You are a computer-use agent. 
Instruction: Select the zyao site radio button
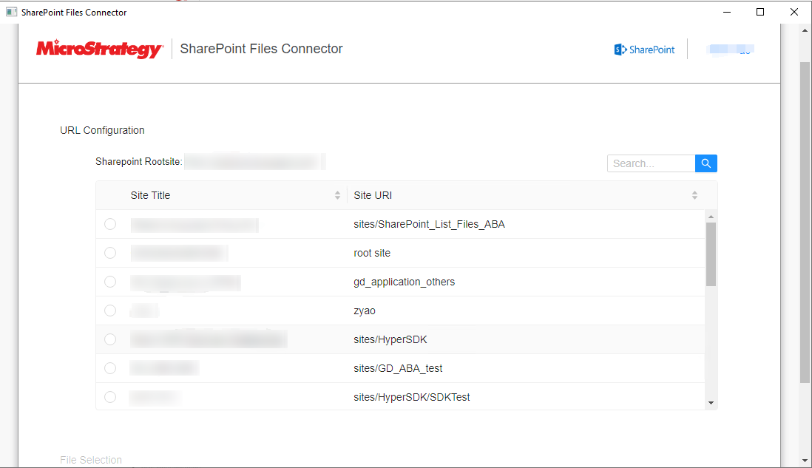(x=110, y=311)
